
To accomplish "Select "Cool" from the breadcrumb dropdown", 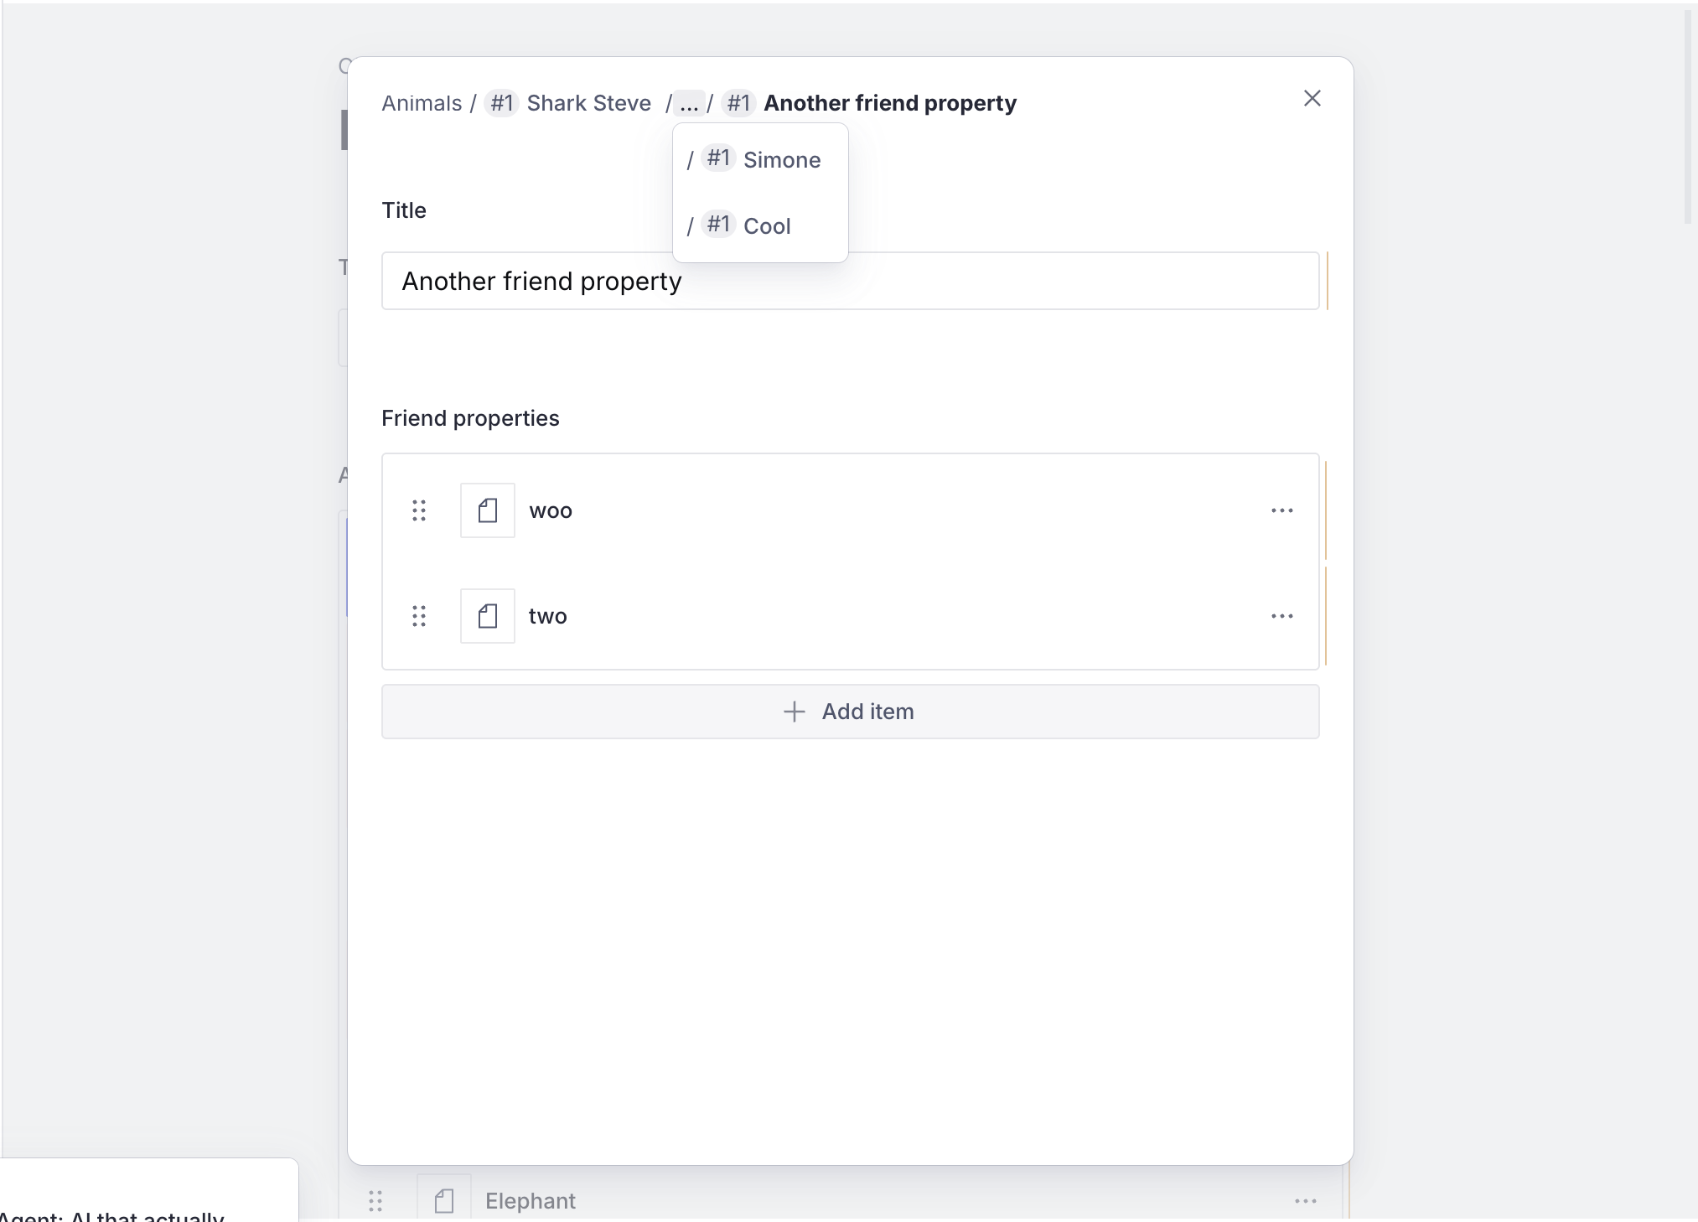I will pyautogui.click(x=768, y=225).
